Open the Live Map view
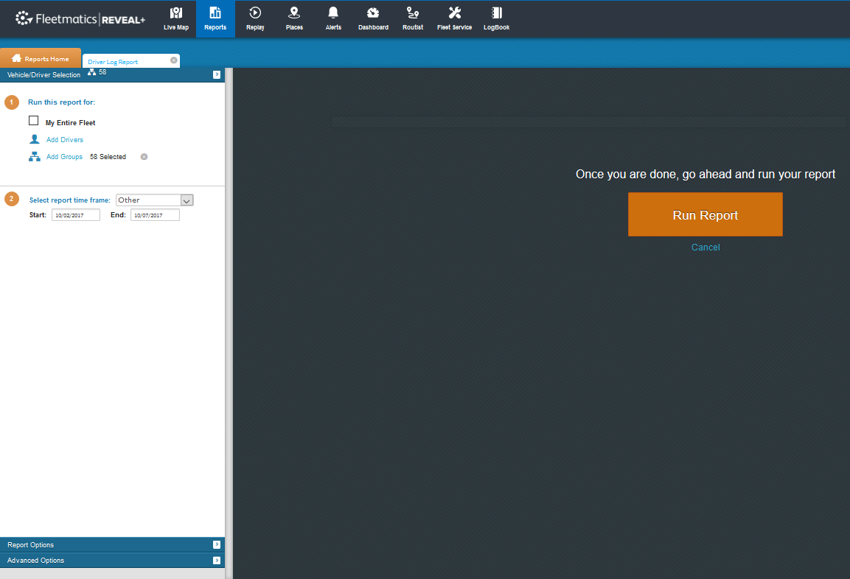 (x=176, y=19)
